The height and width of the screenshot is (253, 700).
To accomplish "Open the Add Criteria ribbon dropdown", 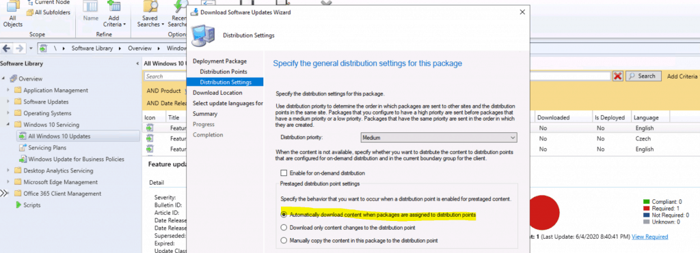I will (114, 14).
